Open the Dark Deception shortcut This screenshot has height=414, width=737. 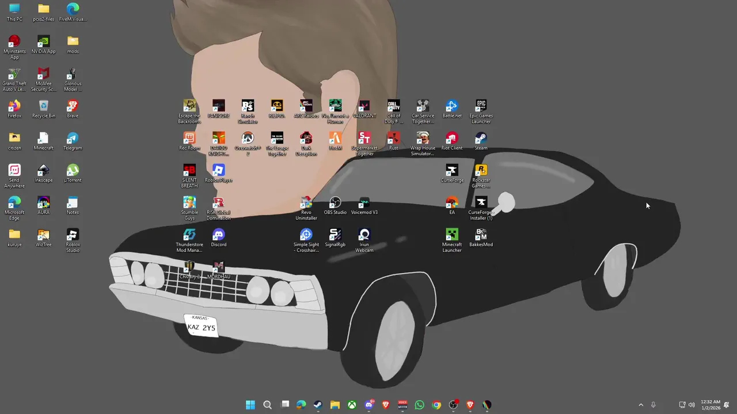coord(306,144)
